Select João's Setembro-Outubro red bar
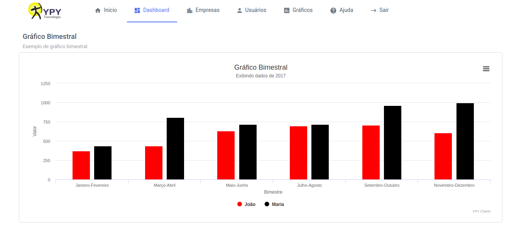 tap(371, 152)
